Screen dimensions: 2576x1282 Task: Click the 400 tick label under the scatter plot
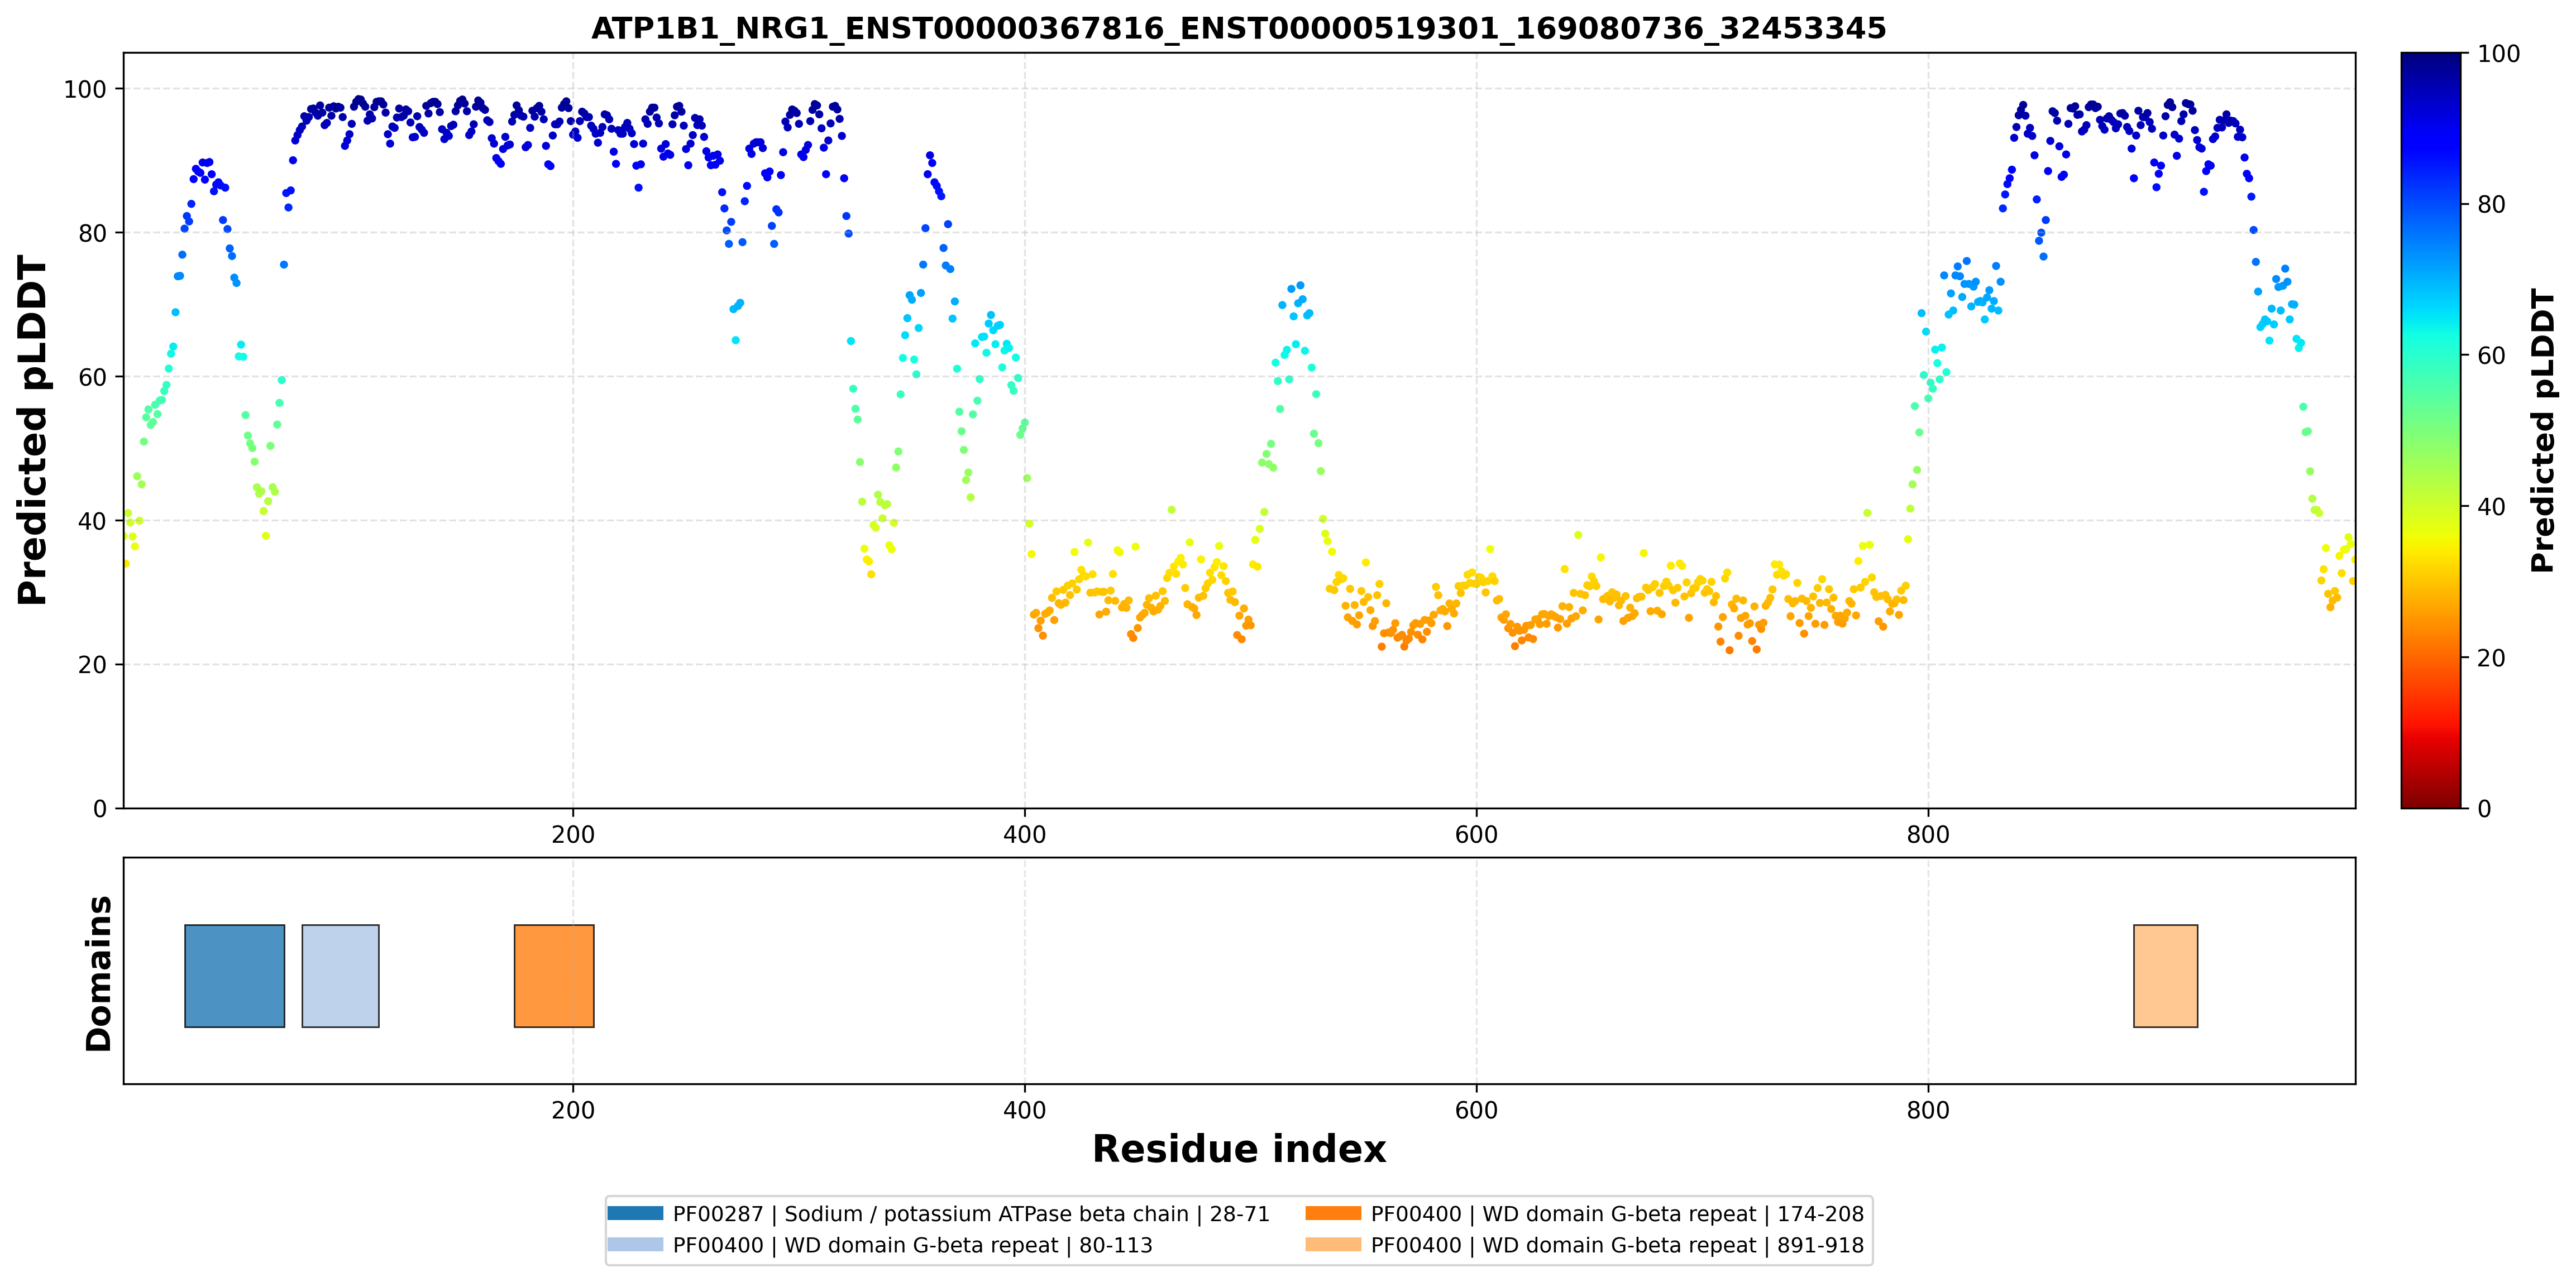pos(1024,834)
